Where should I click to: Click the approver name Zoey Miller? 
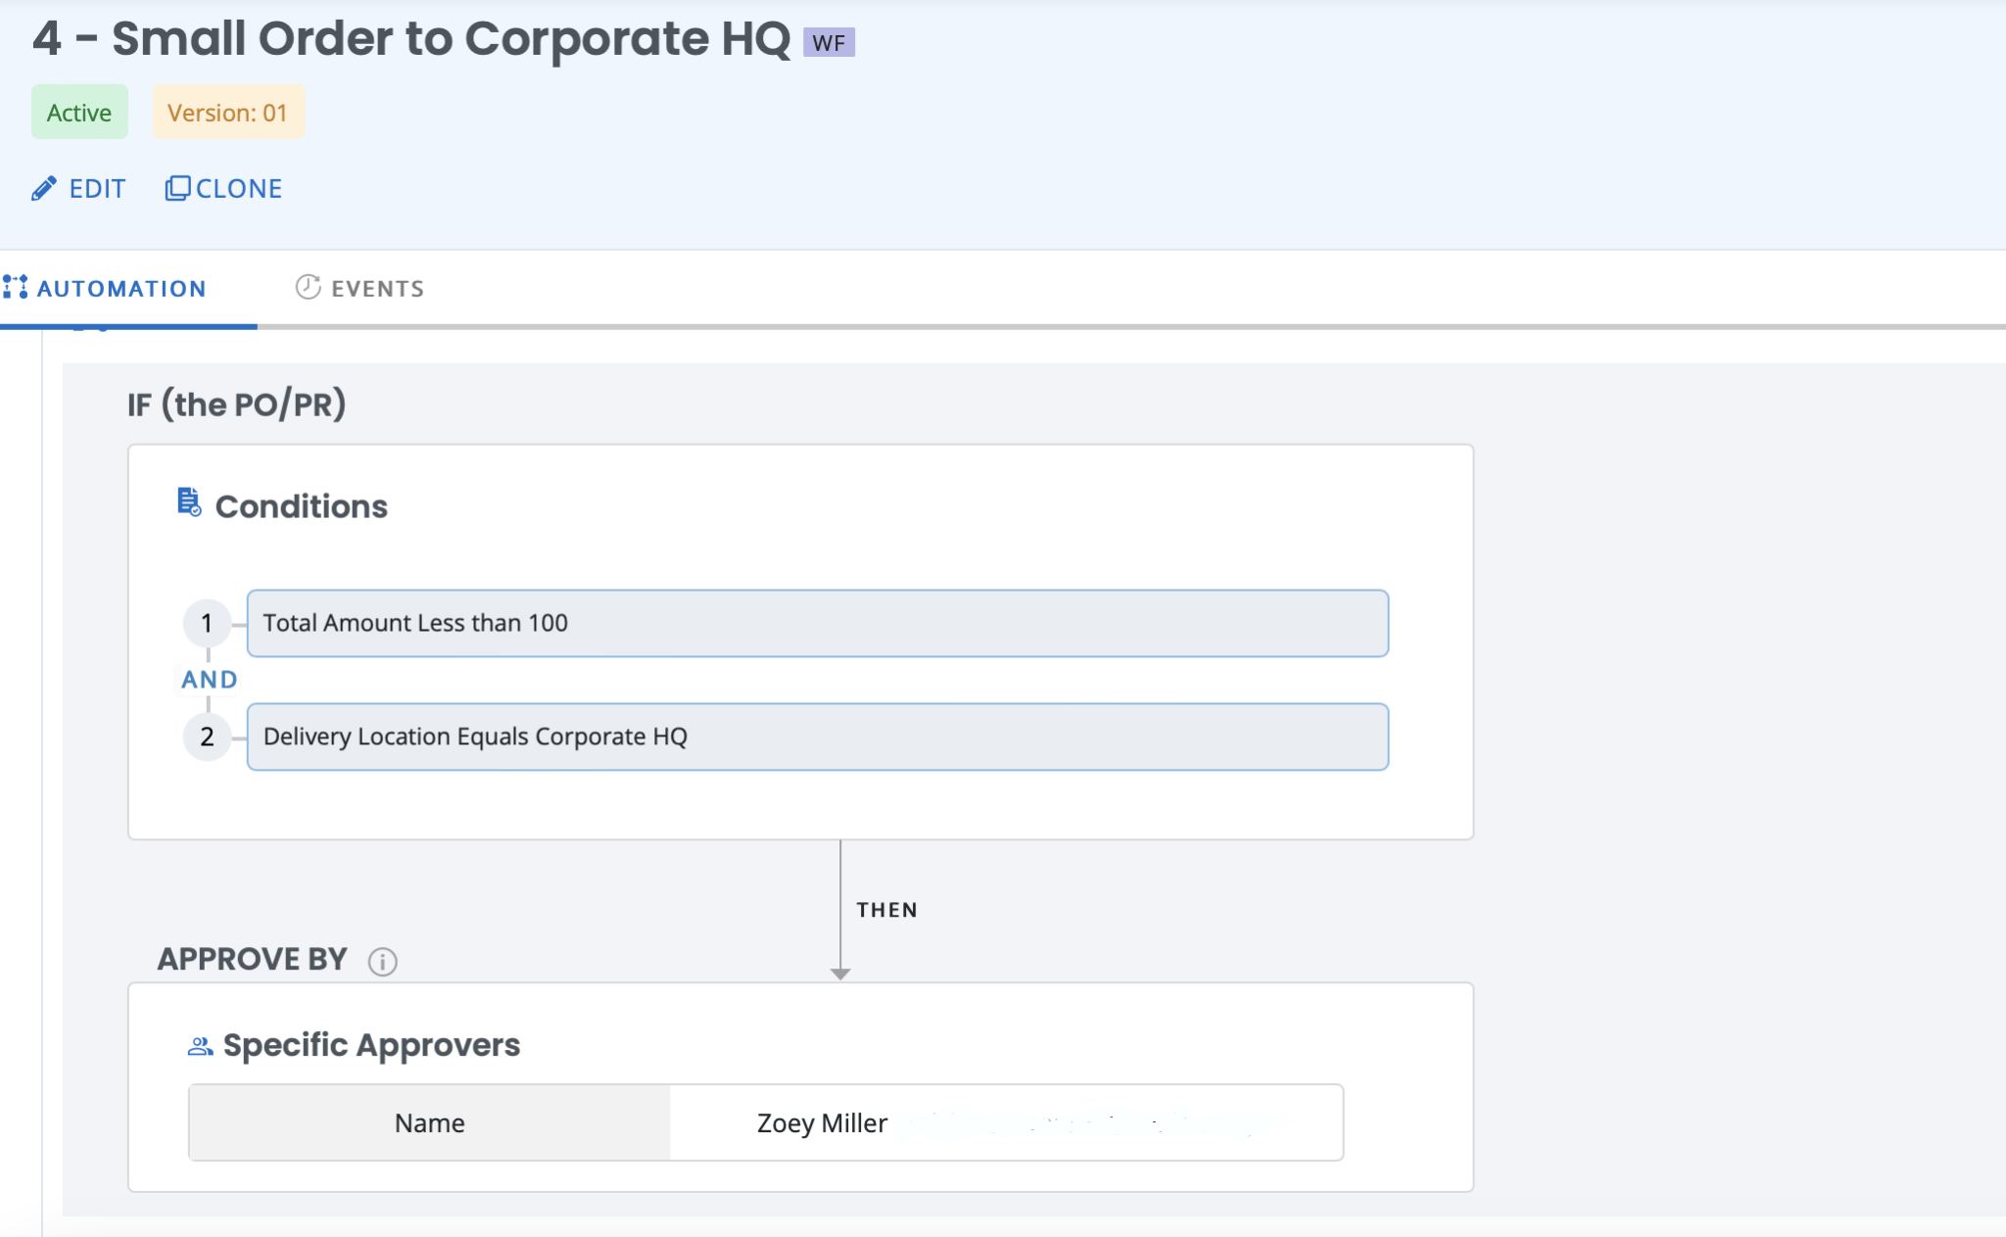[x=823, y=1123]
